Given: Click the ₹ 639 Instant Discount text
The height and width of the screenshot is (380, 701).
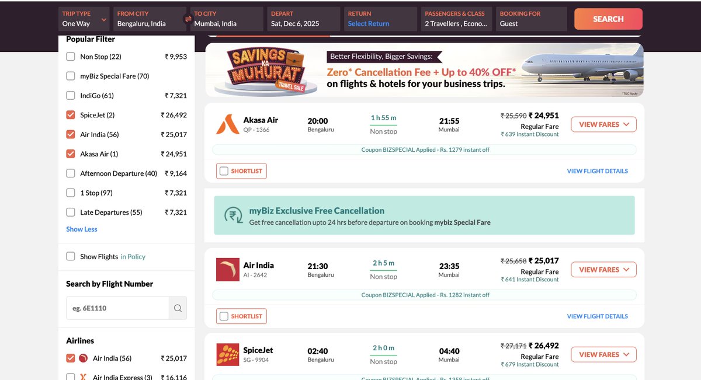Looking at the screenshot, I should [530, 134].
